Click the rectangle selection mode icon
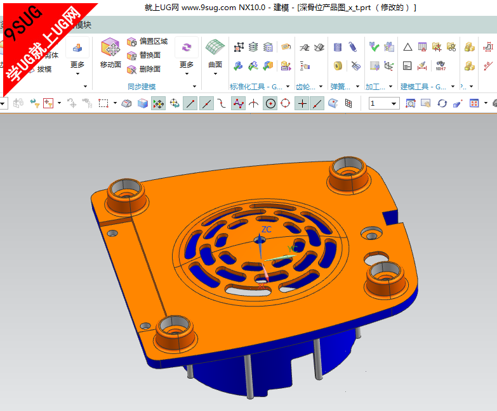Viewport: 497px width, 411px height. tap(103, 103)
